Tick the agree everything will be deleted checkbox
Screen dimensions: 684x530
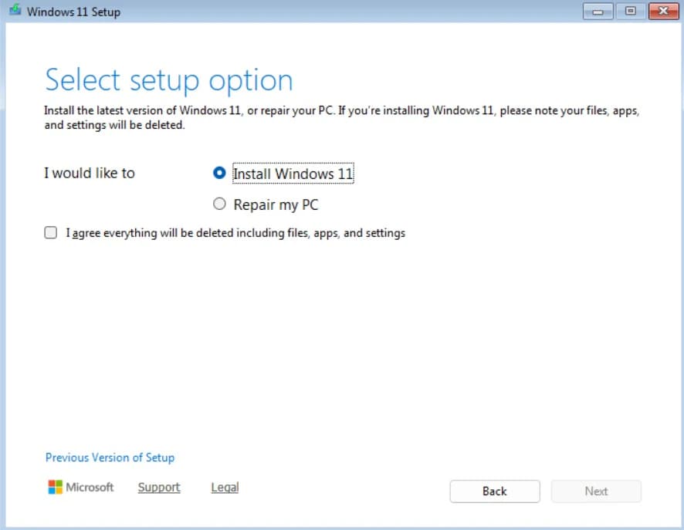pos(51,233)
